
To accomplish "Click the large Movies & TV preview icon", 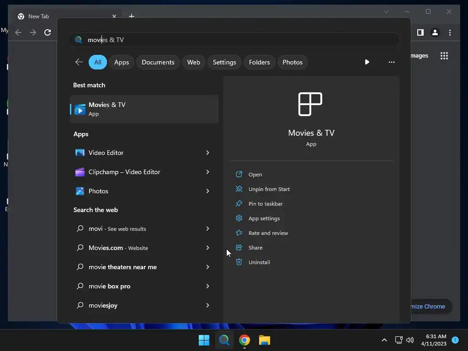I will click(x=310, y=104).
